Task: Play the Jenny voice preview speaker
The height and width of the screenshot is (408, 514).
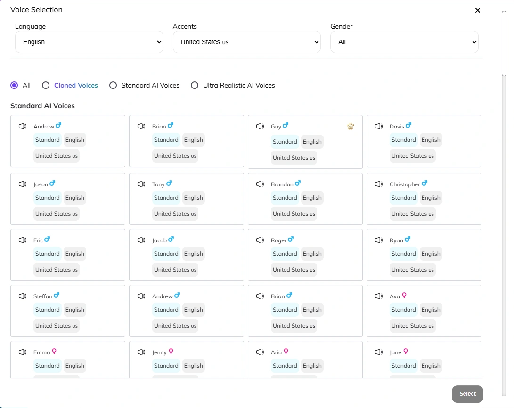Action: click(141, 352)
